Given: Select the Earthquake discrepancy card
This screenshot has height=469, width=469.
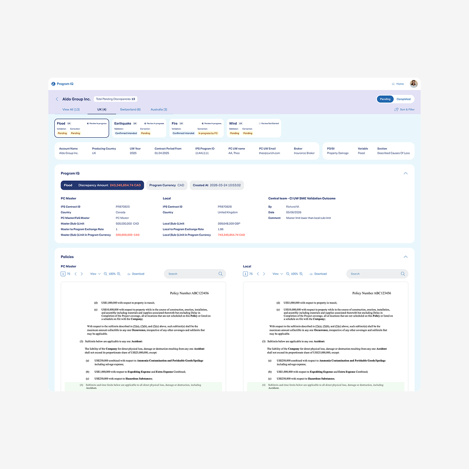Looking at the screenshot, I should pyautogui.click(x=139, y=128).
